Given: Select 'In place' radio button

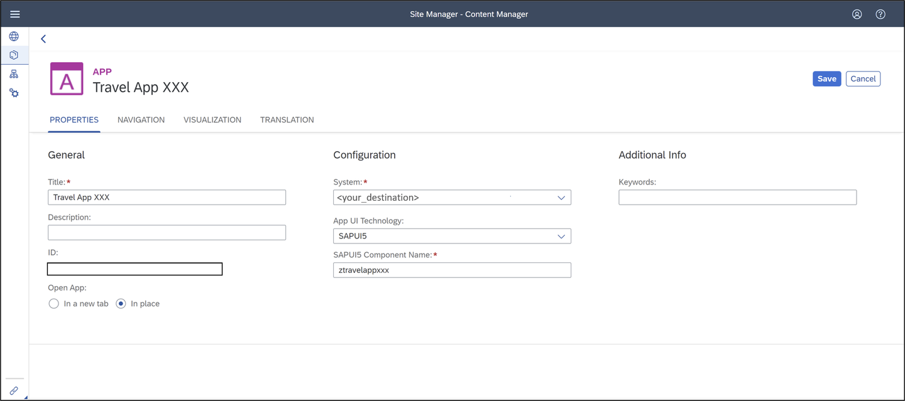Looking at the screenshot, I should pos(121,304).
